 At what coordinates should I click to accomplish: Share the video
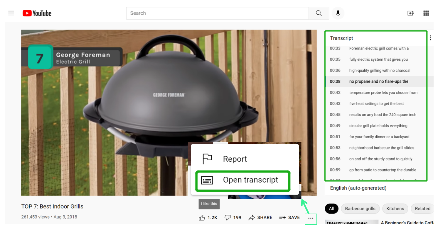260,217
